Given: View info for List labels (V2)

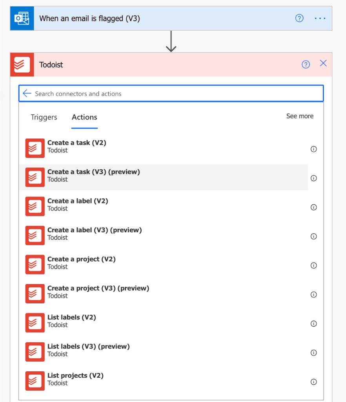Looking at the screenshot, I should pos(313,324).
